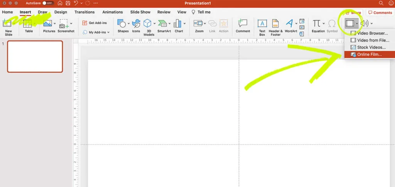Screen dimensions: 395x187
Task: Click the New Slide icon
Action: pyautogui.click(x=7, y=24)
